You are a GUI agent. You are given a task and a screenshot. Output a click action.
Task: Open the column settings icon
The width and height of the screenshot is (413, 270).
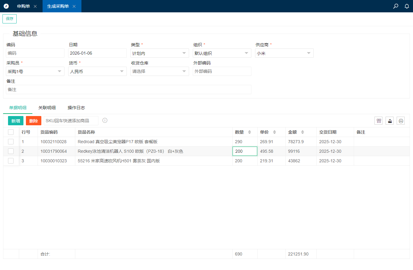click(378, 121)
